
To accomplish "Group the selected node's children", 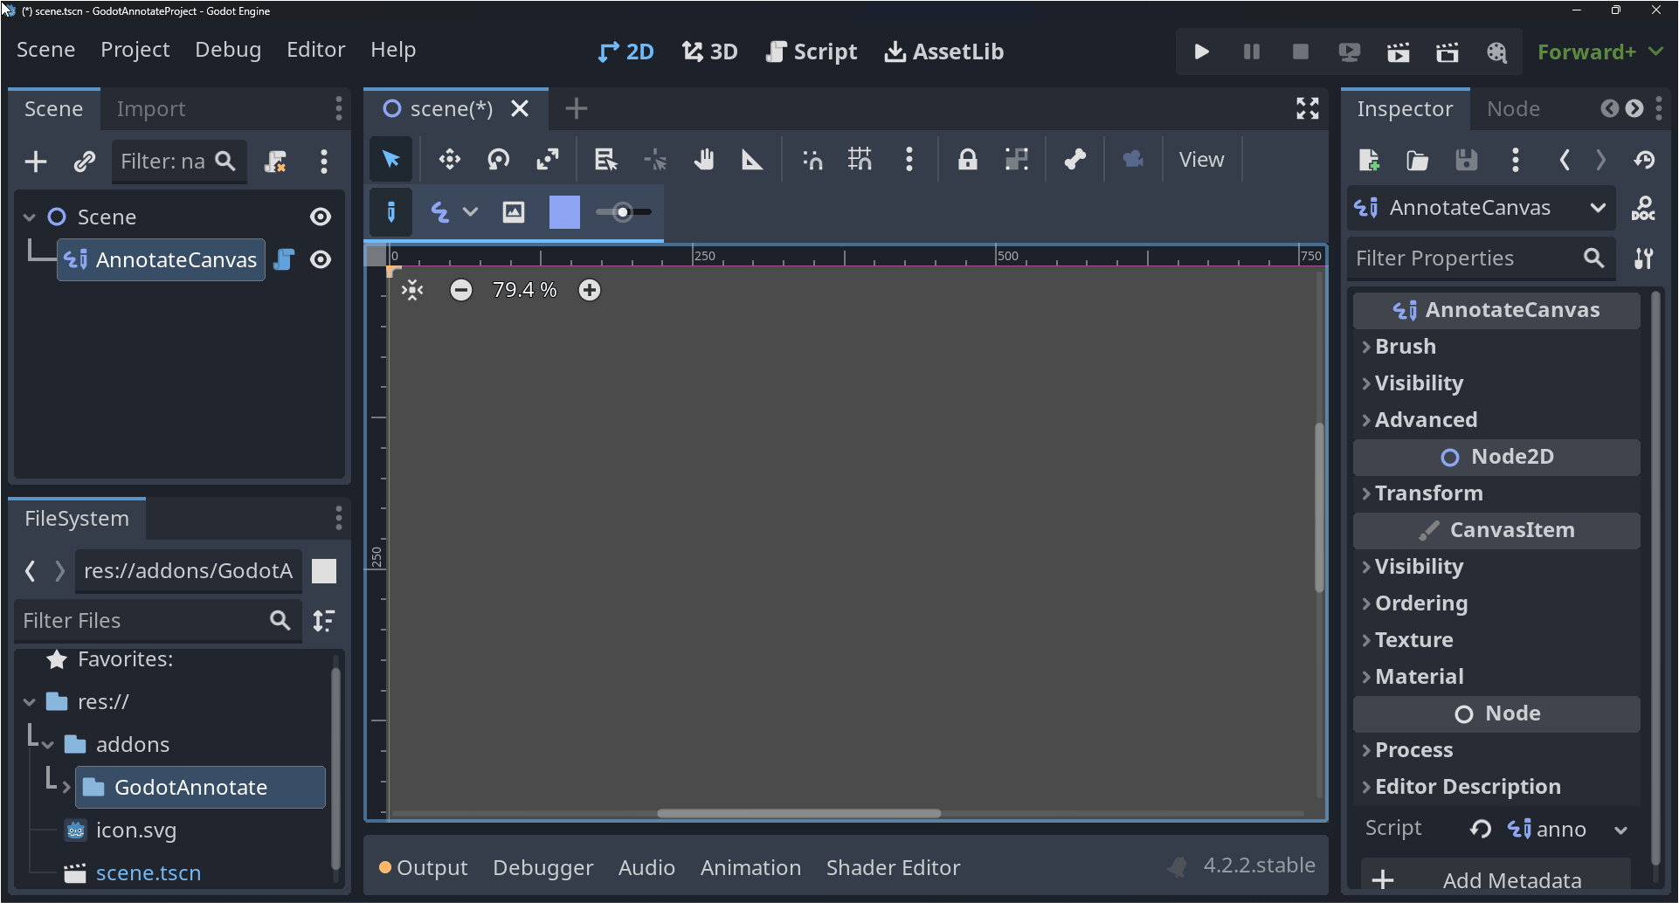I will tap(1016, 160).
